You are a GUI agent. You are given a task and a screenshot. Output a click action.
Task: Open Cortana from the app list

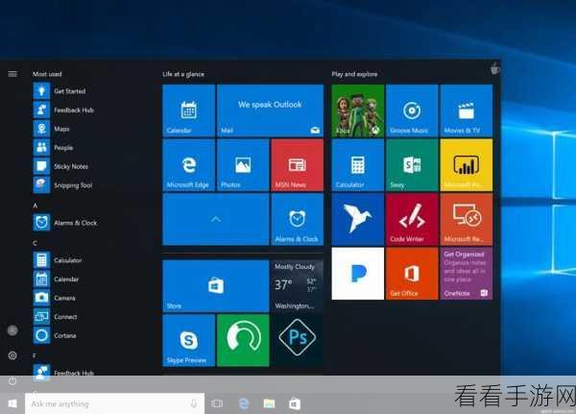click(55, 335)
